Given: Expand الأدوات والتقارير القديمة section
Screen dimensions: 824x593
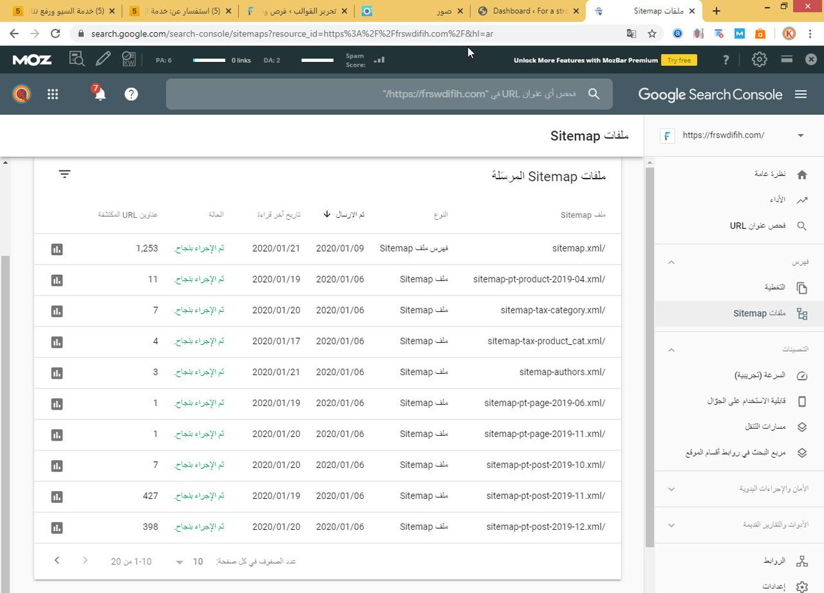Looking at the screenshot, I should (x=672, y=526).
